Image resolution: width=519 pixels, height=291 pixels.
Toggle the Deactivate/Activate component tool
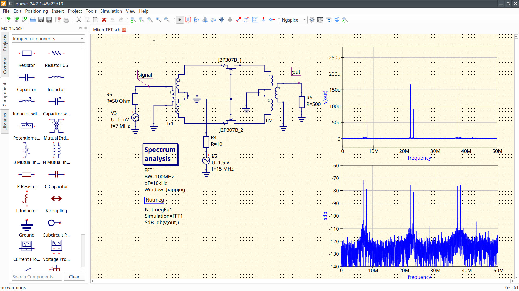coord(188,20)
